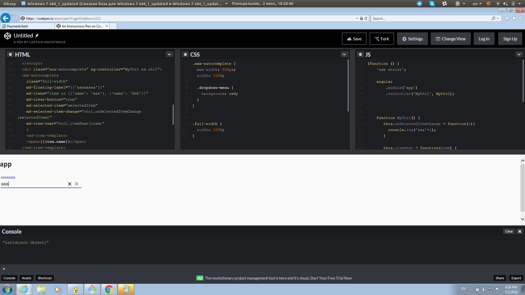The height and width of the screenshot is (295, 525).
Task: Expand the CSS panel dropdown chevron
Action: (344, 54)
